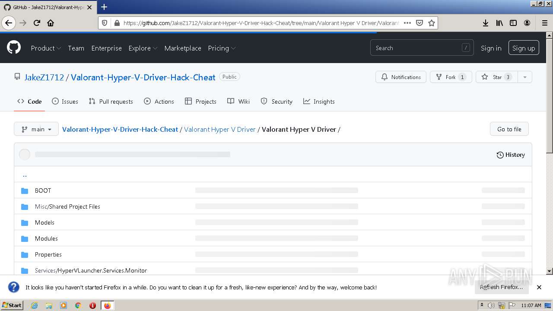The image size is (553, 311).
Task: Open Enterprise page in header
Action: click(x=106, y=48)
